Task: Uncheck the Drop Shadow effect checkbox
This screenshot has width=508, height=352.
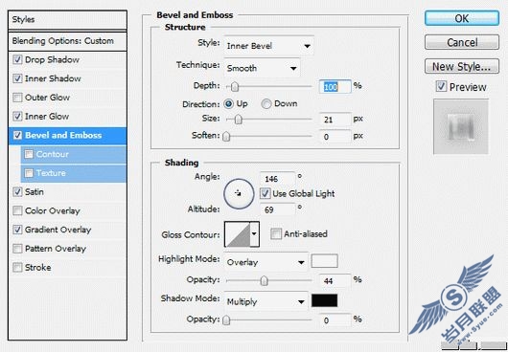Action: click(17, 60)
